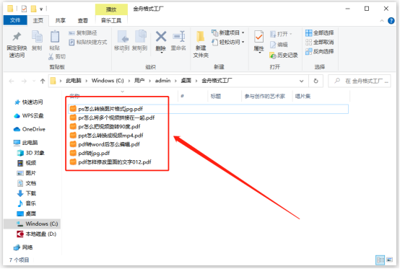Click Invert Selection (反向选择) button
Image resolution: width=400 pixels, height=269 pixels.
tap(320, 51)
